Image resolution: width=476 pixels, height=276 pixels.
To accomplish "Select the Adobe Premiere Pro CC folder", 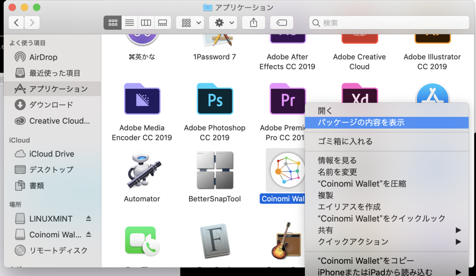I will pyautogui.click(x=287, y=99).
